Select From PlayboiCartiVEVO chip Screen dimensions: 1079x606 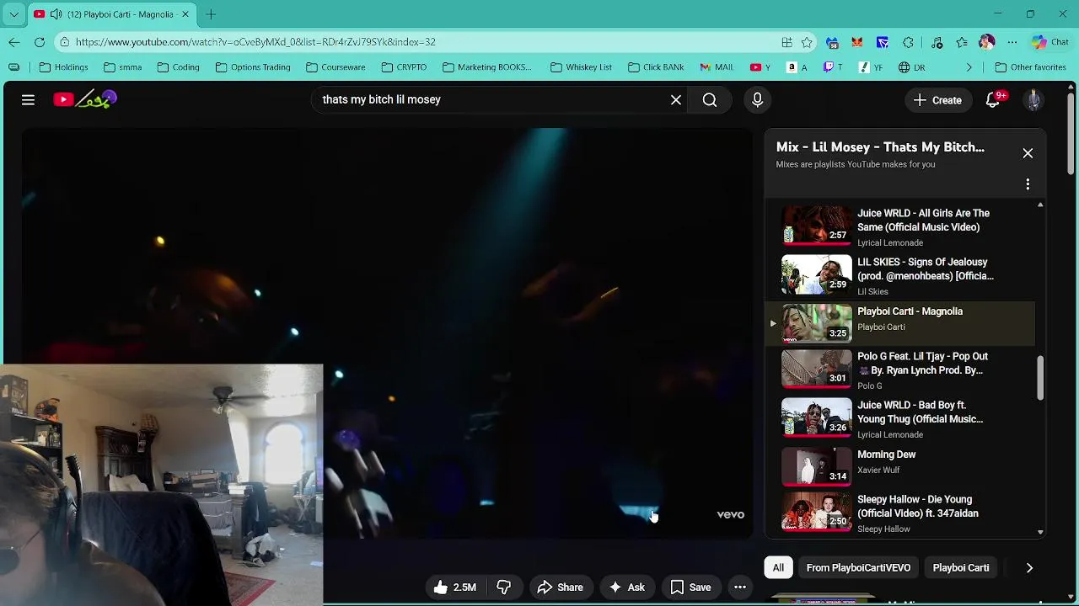[x=858, y=568]
